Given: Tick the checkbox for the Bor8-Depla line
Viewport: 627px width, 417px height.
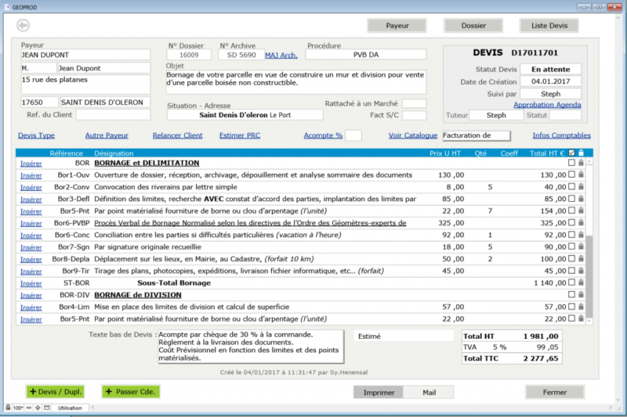Looking at the screenshot, I should point(571,259).
